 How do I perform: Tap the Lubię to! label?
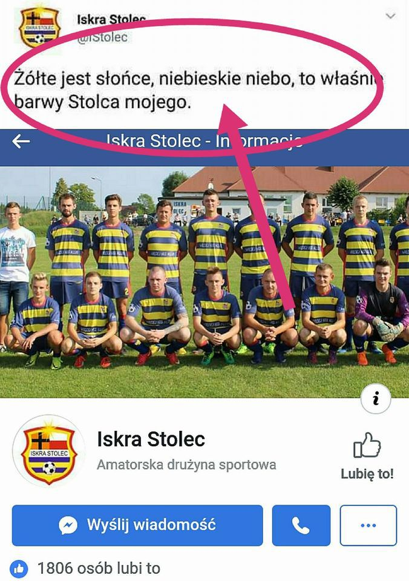pyautogui.click(x=367, y=474)
